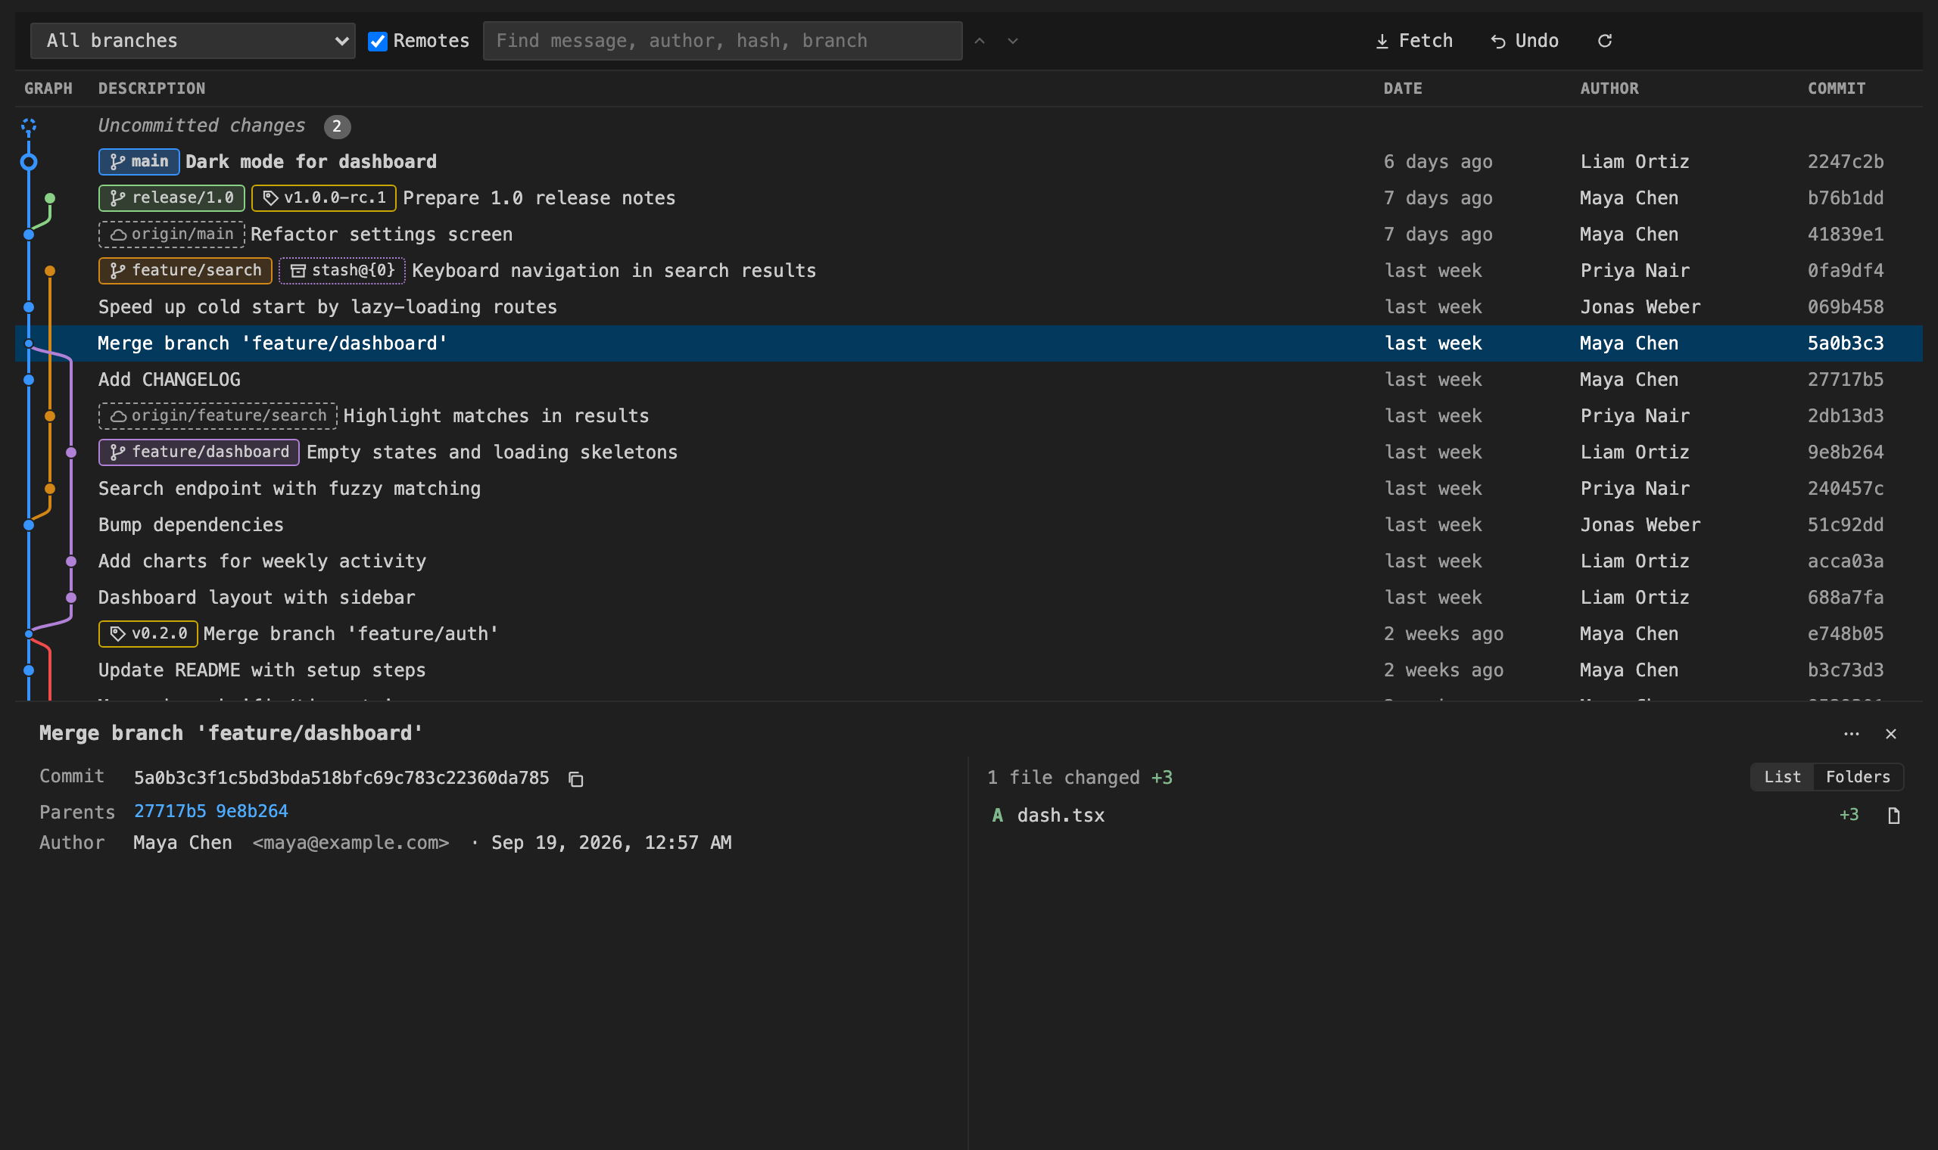This screenshot has height=1150, width=1938.
Task: Click the AUTHOR column header
Action: coord(1609,89)
